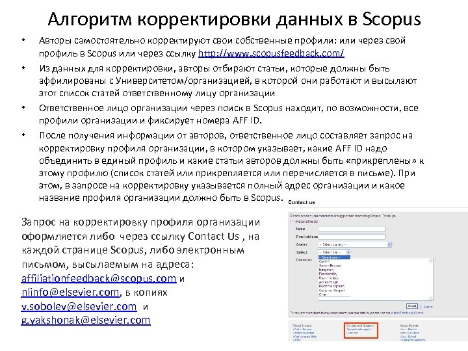
Task: Click the Comments box scroll-down arrow
Action: (x=431, y=298)
